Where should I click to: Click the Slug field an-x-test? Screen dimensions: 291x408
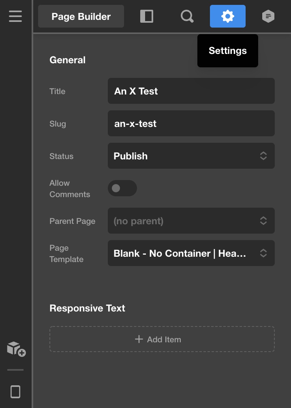tap(191, 123)
